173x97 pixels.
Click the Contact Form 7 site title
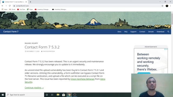[x=11, y=32]
